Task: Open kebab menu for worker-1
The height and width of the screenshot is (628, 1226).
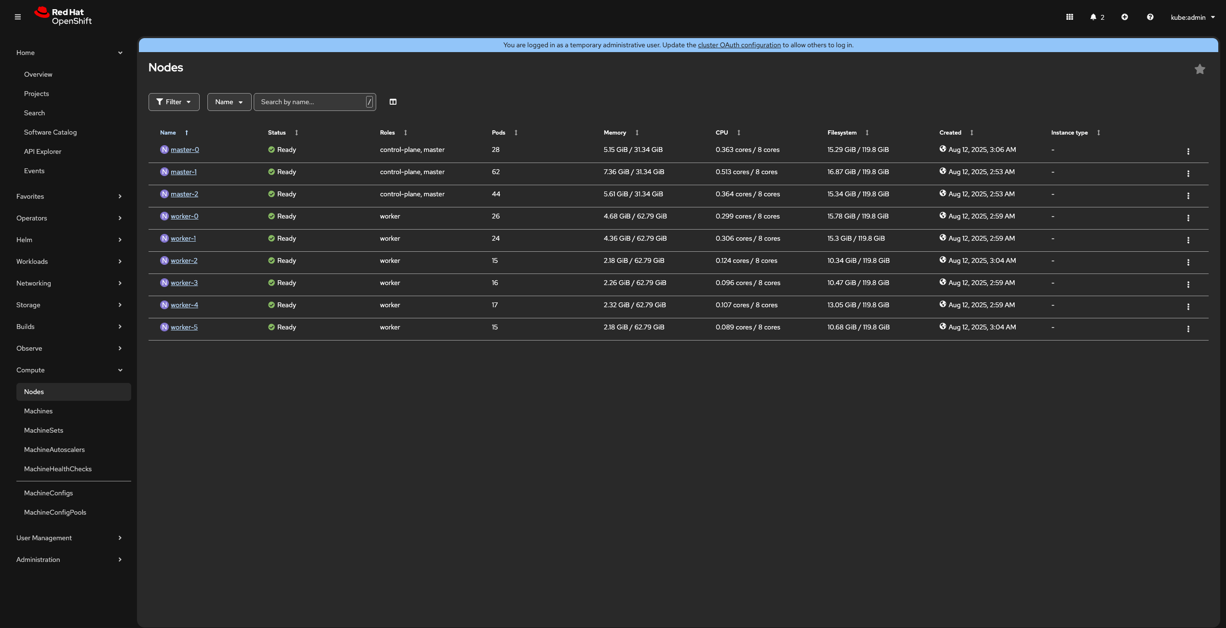Action: point(1188,240)
